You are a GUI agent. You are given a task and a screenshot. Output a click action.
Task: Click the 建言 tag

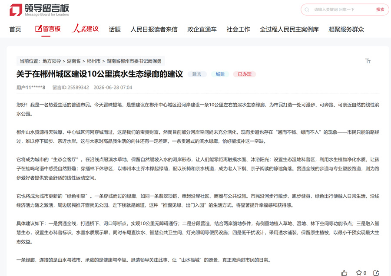point(197,74)
